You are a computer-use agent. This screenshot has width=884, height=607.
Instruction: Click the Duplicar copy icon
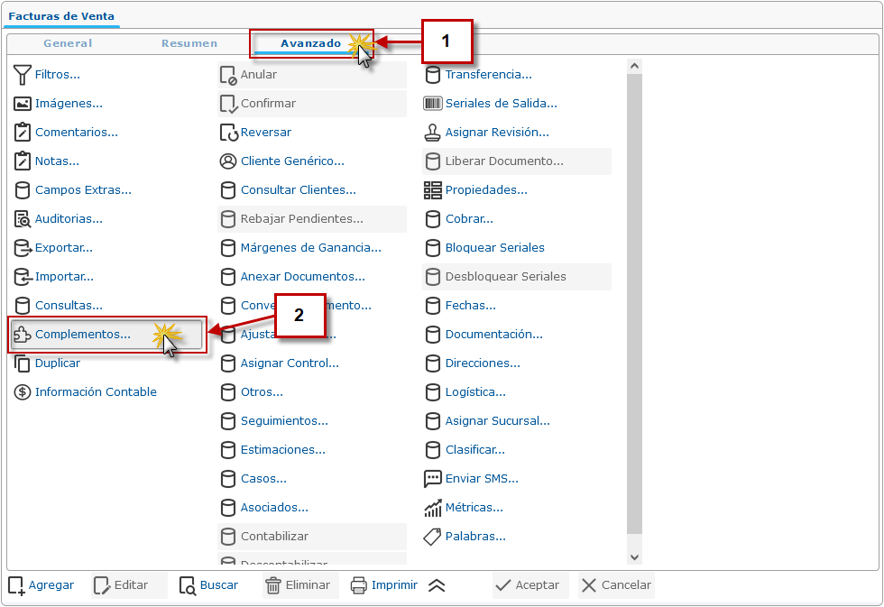(x=23, y=363)
